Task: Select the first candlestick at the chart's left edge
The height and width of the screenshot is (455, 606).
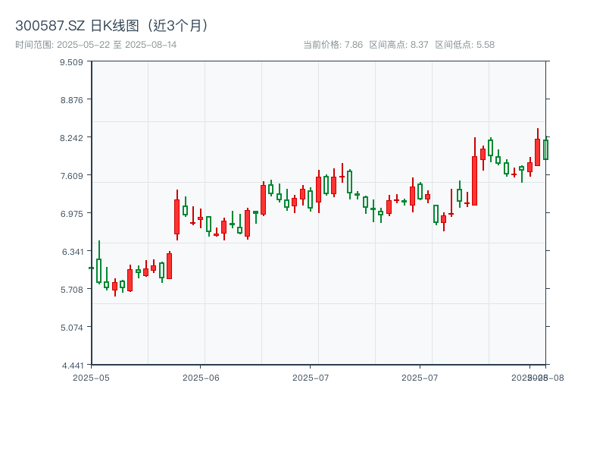Action: [91, 268]
